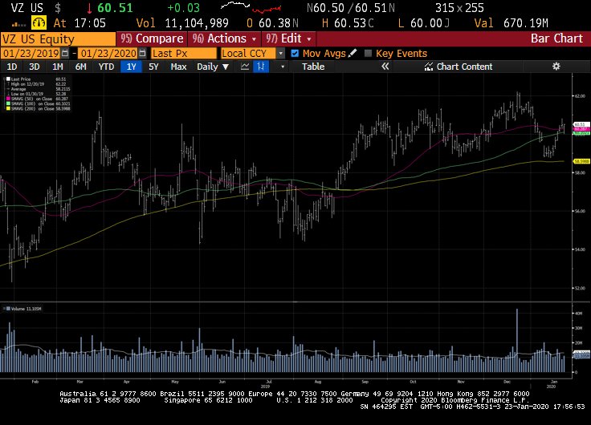Screen dimensions: 591x425
Task: Select the bar chart type icon
Action: coord(260,67)
